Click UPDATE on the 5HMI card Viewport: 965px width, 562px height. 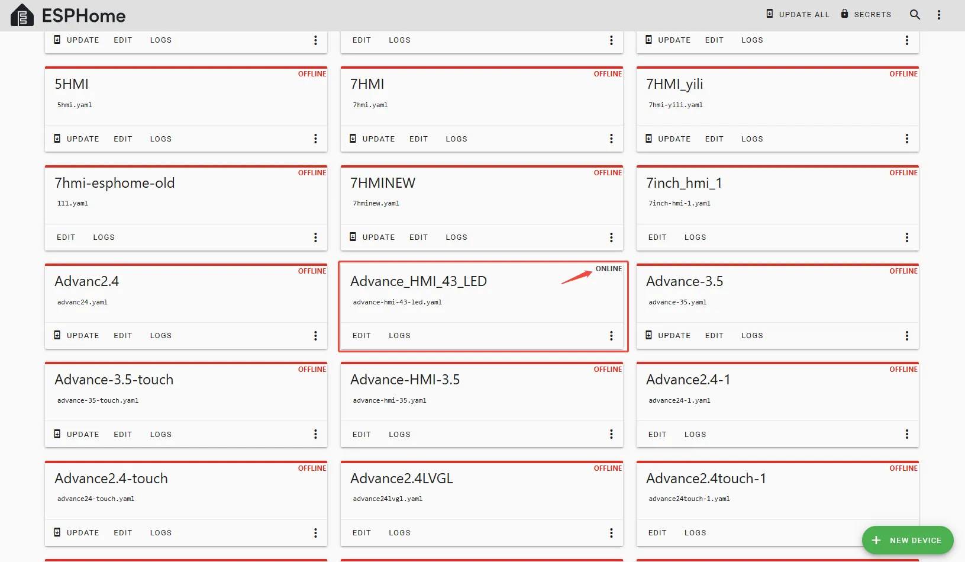(76, 139)
